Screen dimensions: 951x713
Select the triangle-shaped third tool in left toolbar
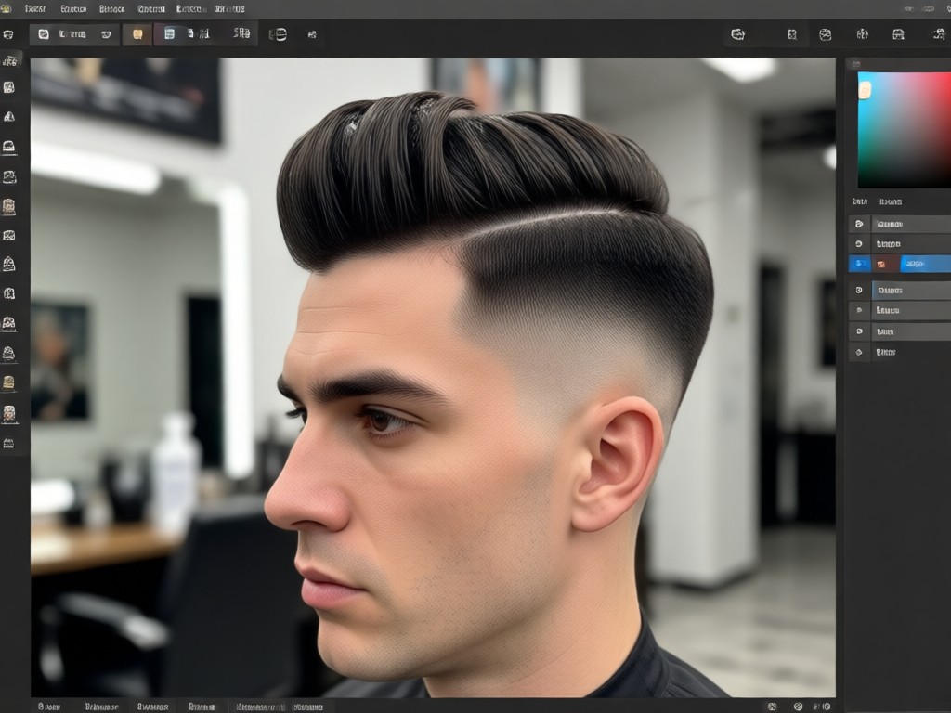point(9,116)
